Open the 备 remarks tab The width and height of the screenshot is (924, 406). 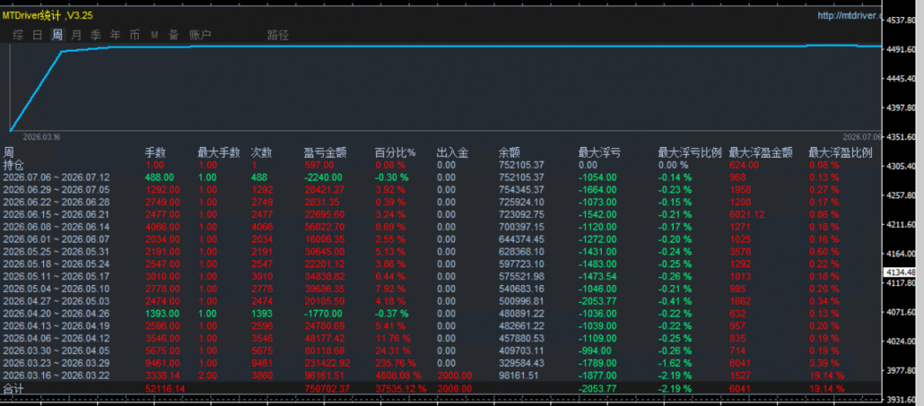(173, 35)
